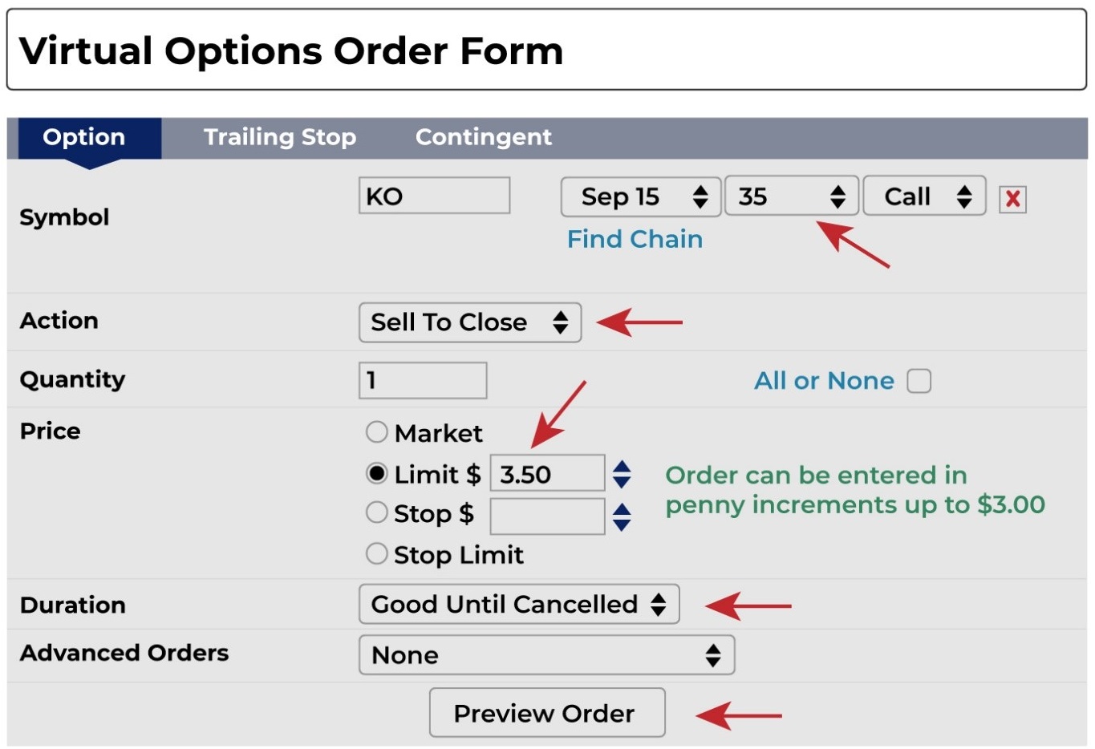Enable the All or None checkbox

pyautogui.click(x=919, y=381)
